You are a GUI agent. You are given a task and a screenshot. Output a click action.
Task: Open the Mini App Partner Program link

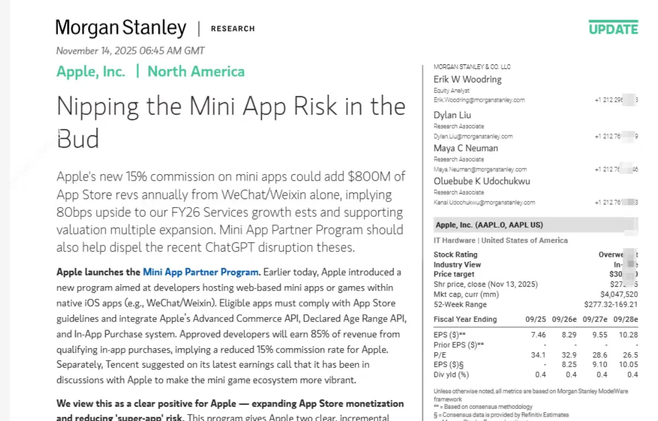pyautogui.click(x=201, y=272)
